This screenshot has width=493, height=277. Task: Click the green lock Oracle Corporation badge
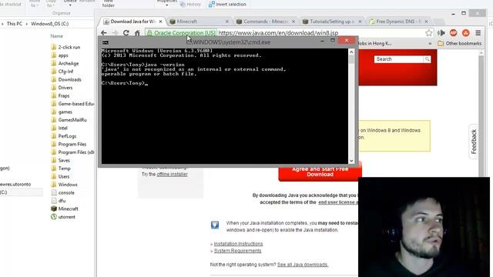click(182, 32)
